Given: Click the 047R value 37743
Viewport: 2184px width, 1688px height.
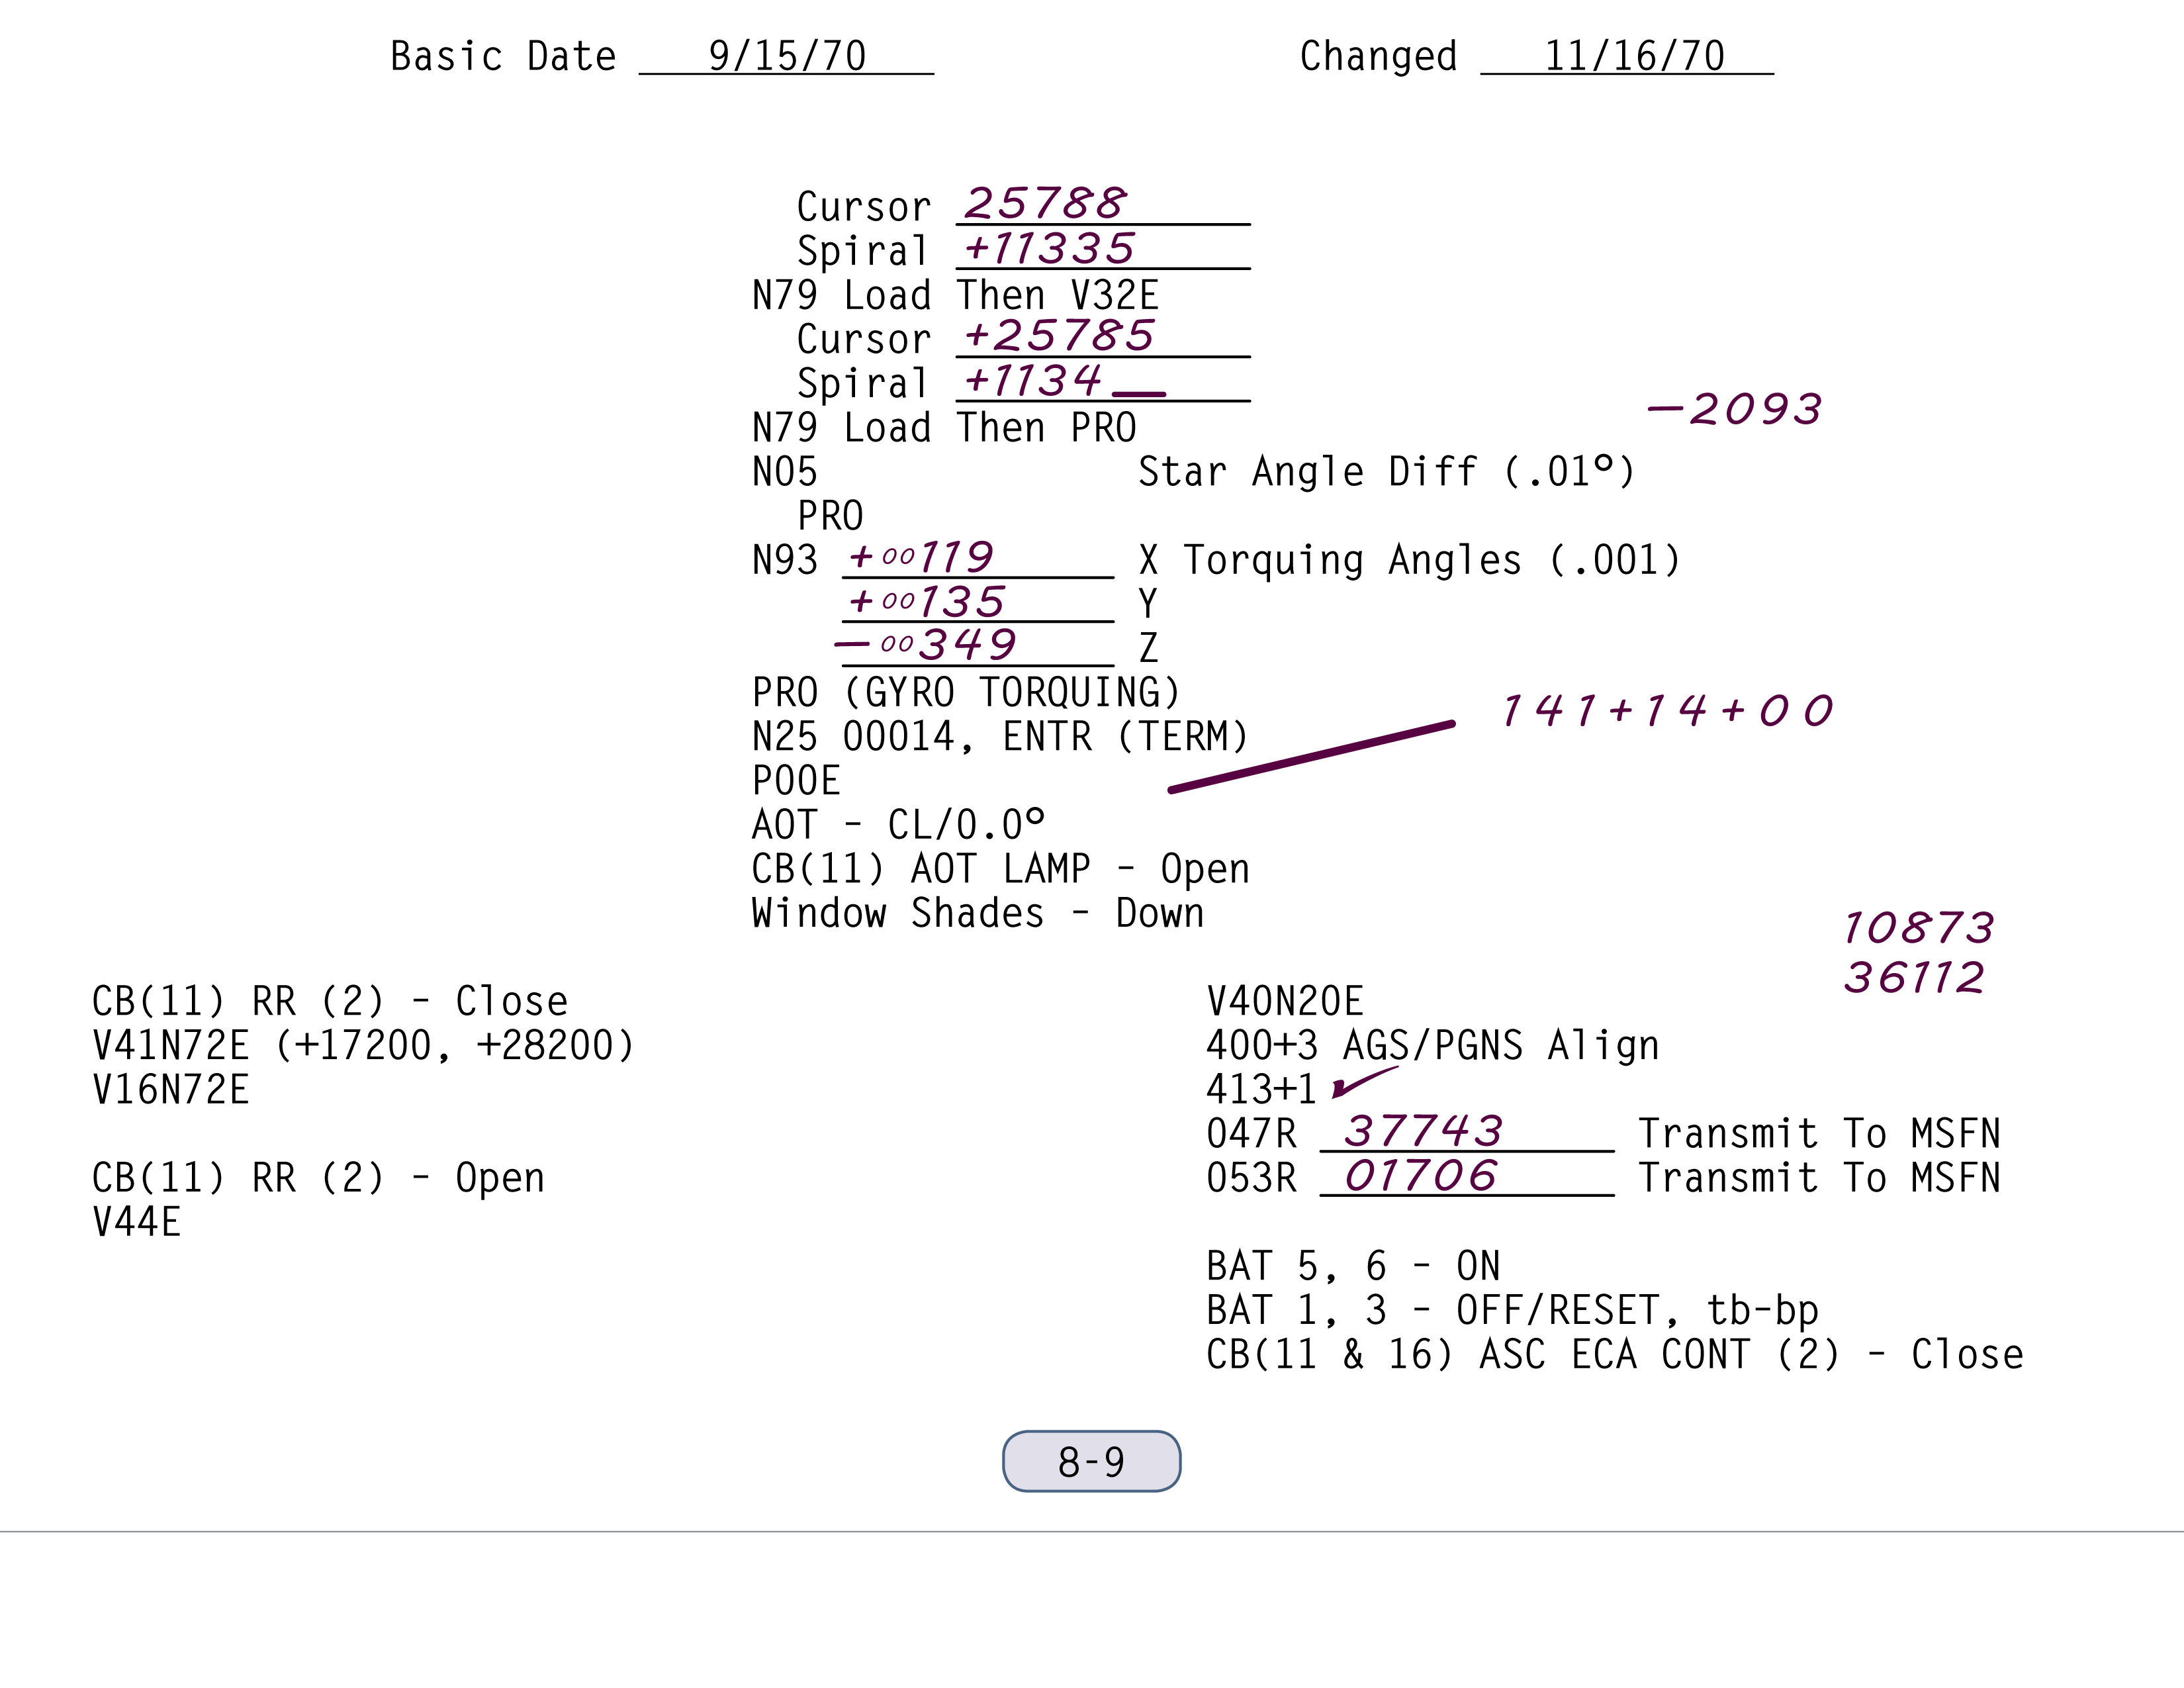Looking at the screenshot, I should (1423, 1132).
